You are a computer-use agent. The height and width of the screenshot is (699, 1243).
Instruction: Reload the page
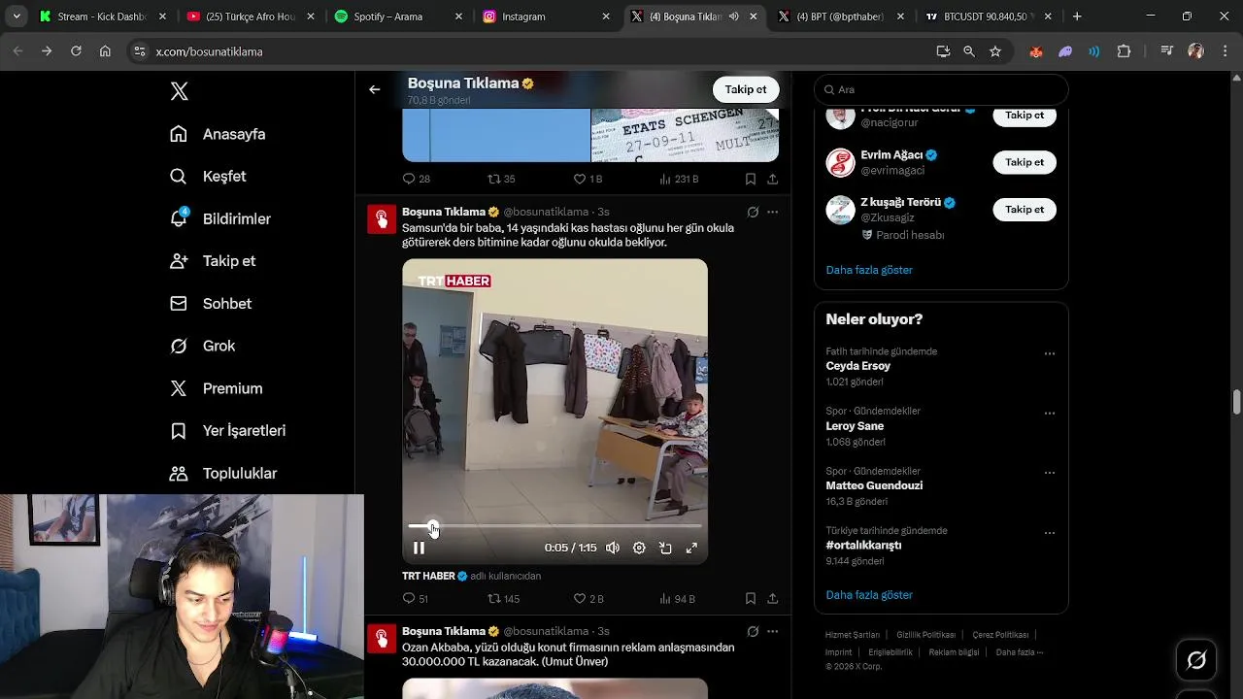coord(76,51)
